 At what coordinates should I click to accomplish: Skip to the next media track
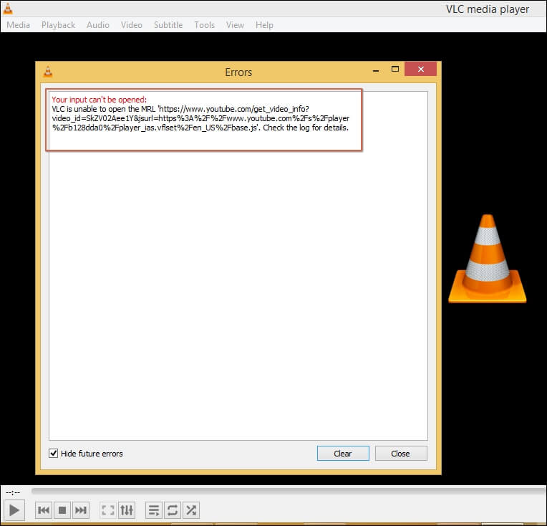pyautogui.click(x=81, y=510)
